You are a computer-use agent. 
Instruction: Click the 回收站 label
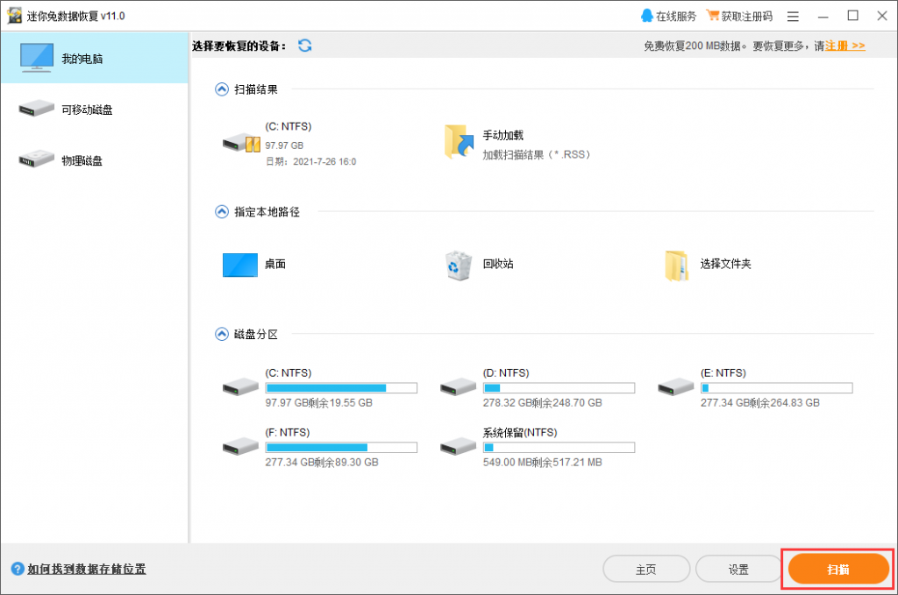(x=498, y=264)
